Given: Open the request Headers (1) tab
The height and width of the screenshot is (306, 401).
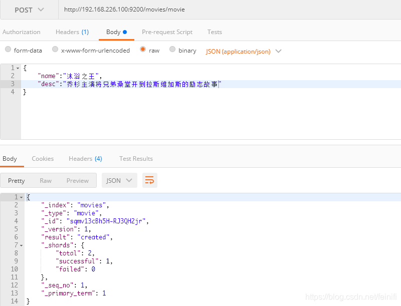Looking at the screenshot, I should [72, 32].
